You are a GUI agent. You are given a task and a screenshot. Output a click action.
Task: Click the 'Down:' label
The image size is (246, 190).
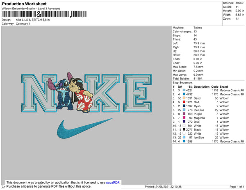pos(176,55)
